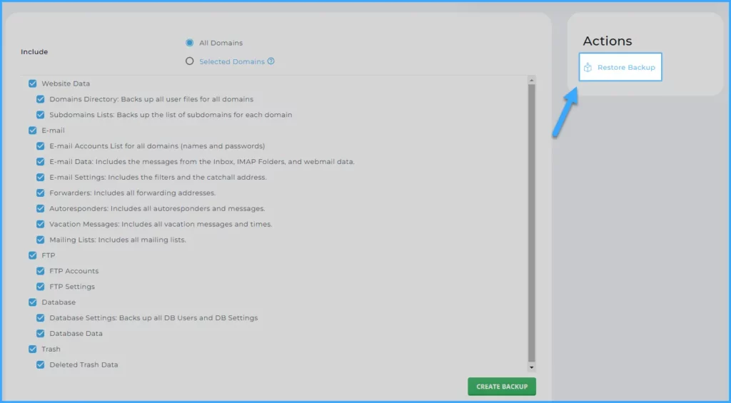Uncheck the E-mail category checkbox
This screenshot has height=403, width=731.
click(x=33, y=131)
